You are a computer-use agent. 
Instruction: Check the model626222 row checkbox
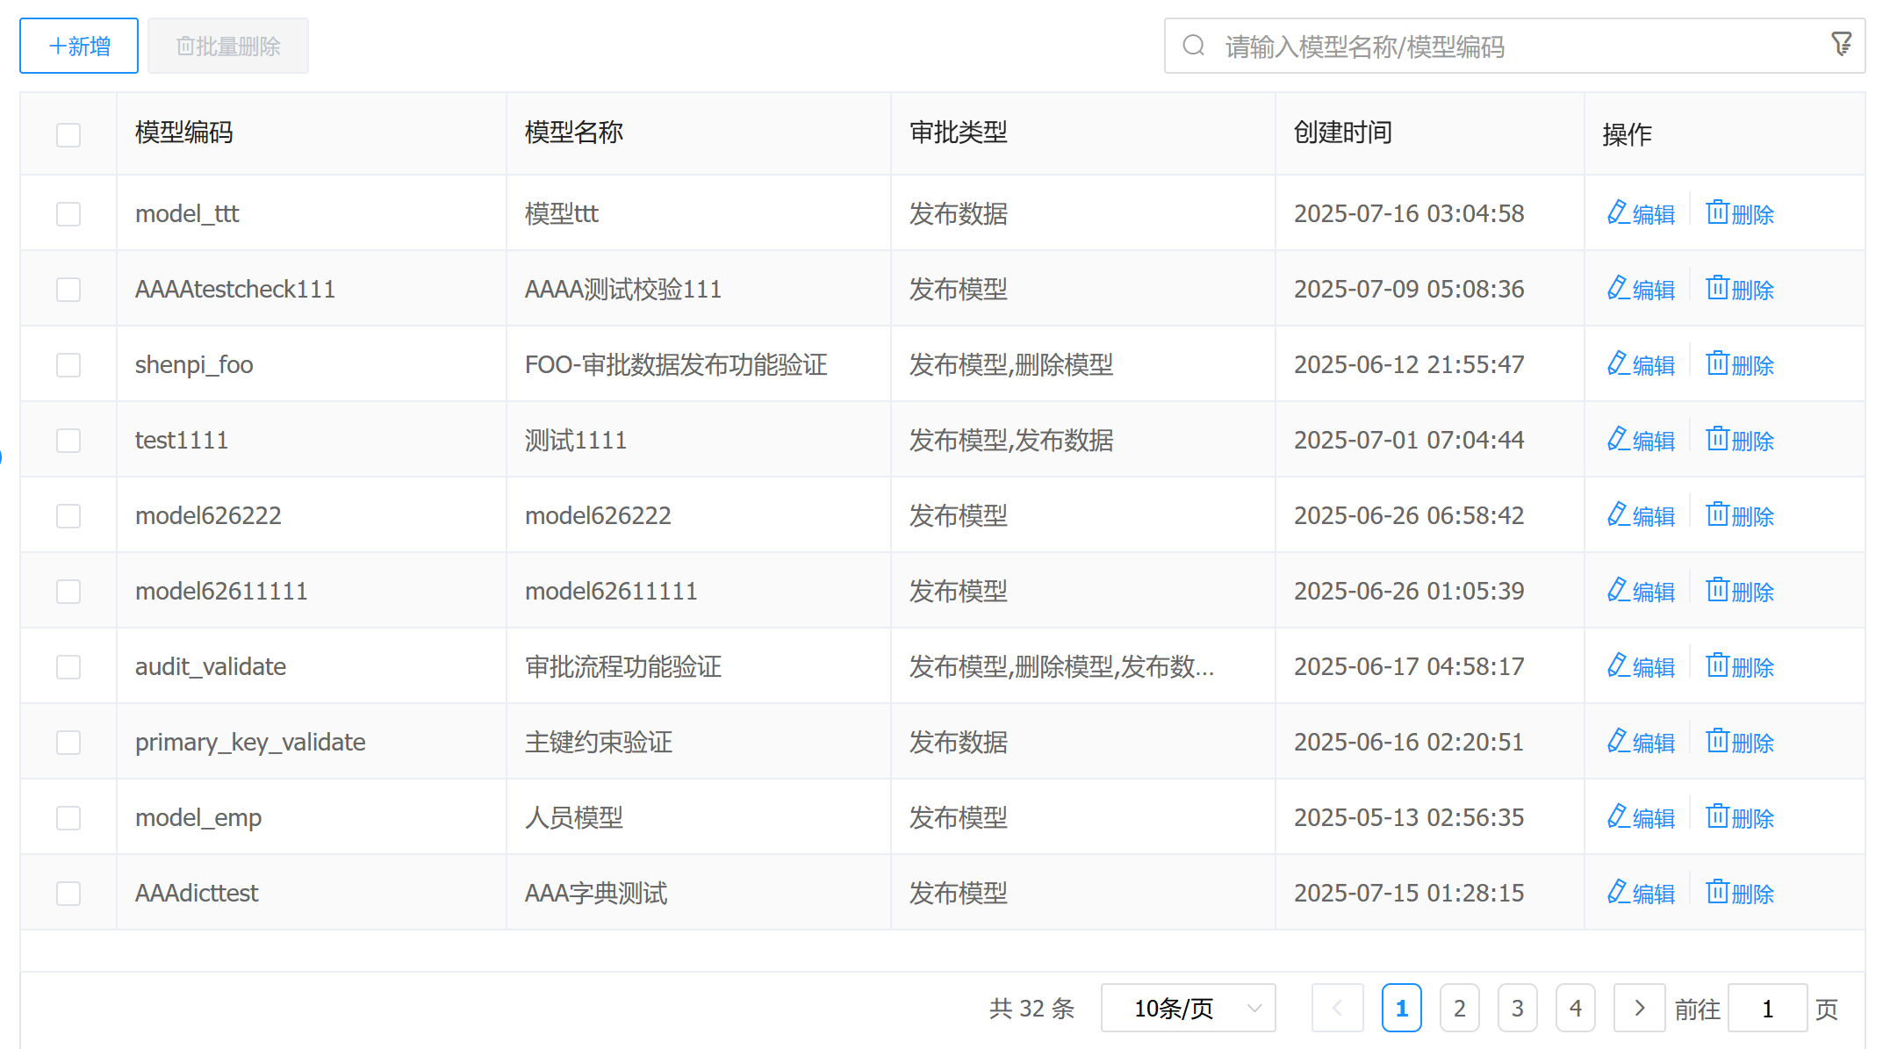click(68, 515)
